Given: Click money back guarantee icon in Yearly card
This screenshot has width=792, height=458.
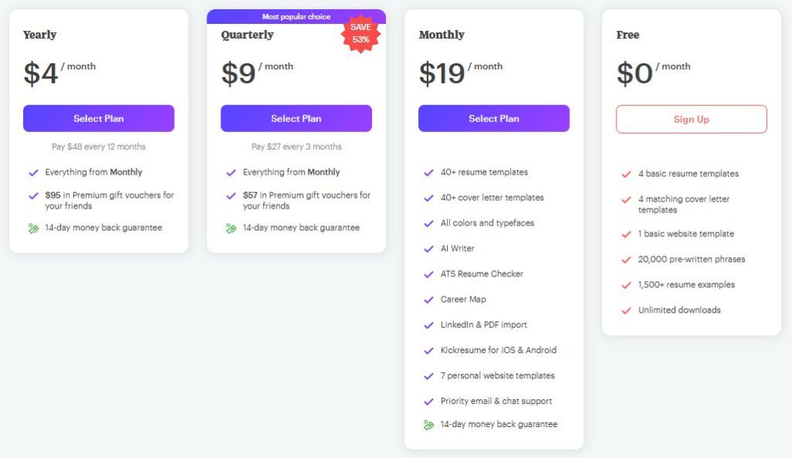Looking at the screenshot, I should pyautogui.click(x=33, y=229).
